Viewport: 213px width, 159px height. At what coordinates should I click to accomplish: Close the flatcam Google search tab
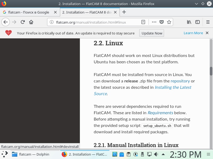pyautogui.click(x=55, y=12)
